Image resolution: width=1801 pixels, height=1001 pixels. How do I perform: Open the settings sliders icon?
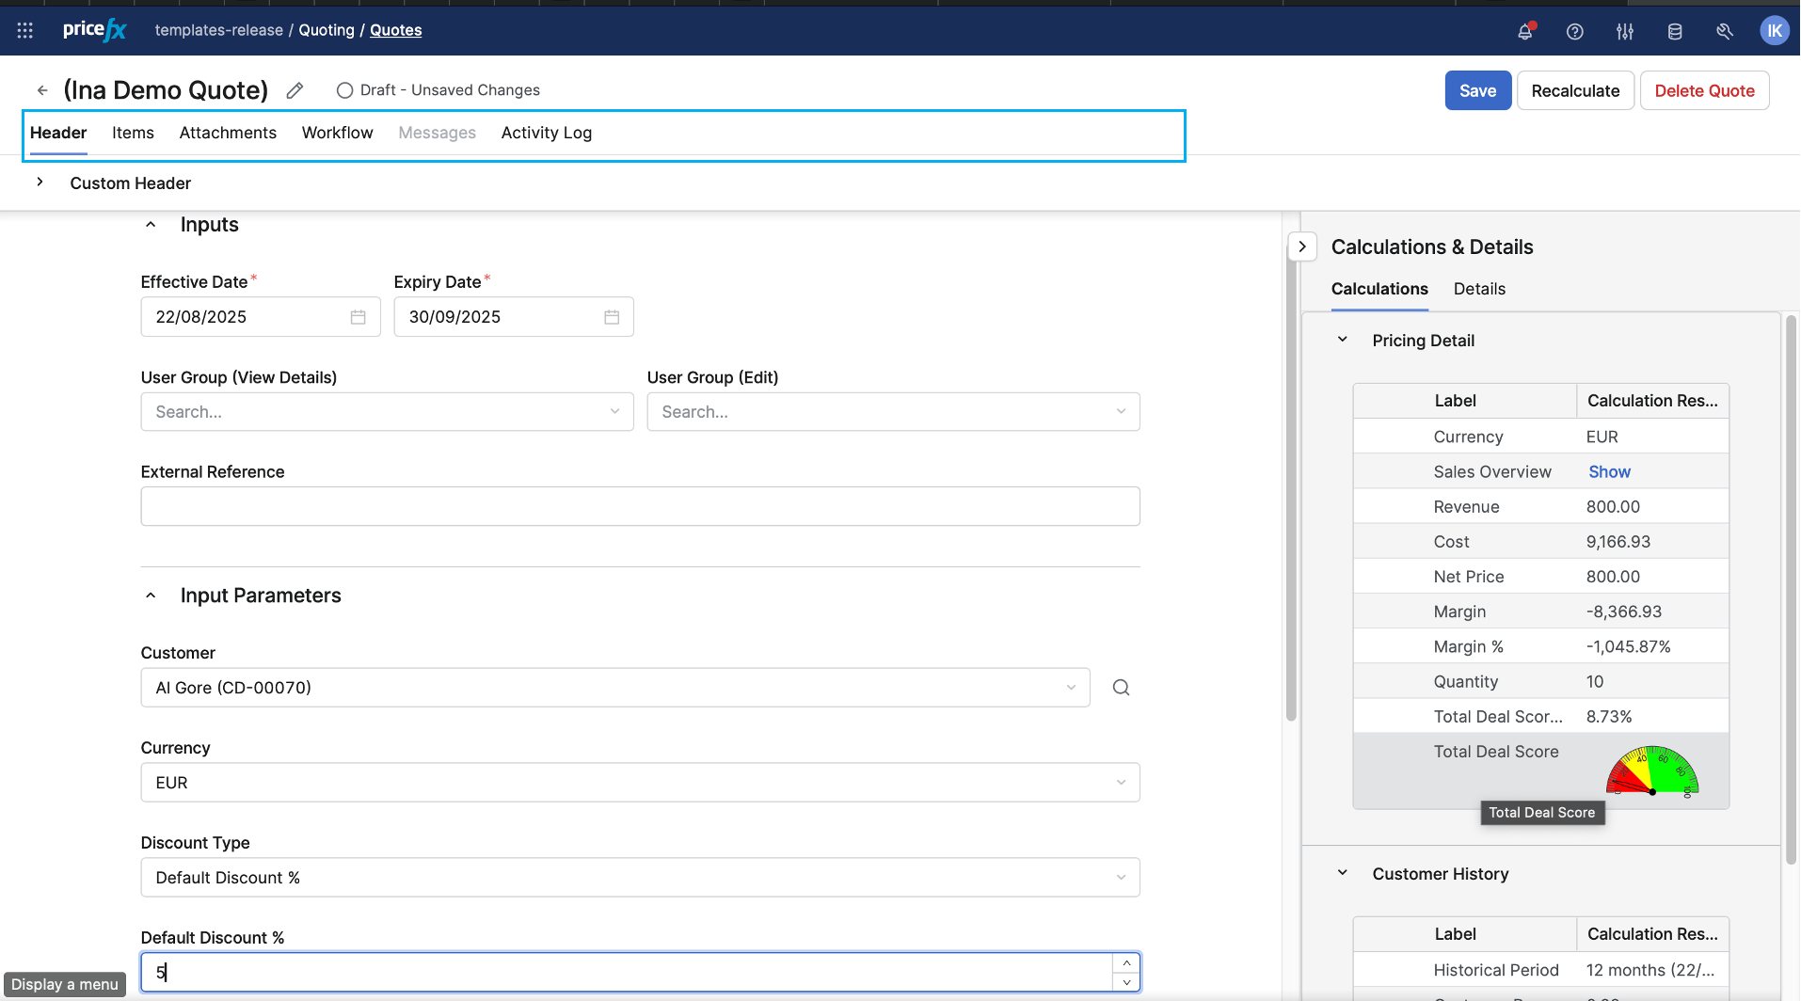pyautogui.click(x=1624, y=31)
